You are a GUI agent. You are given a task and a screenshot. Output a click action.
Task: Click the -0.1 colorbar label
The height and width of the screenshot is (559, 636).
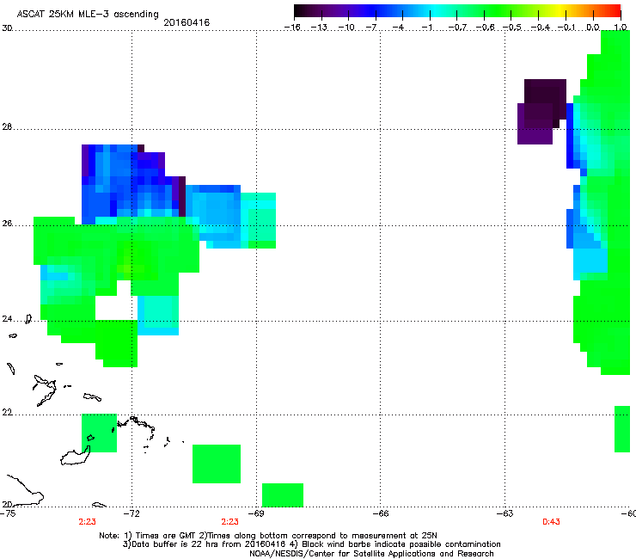567,28
